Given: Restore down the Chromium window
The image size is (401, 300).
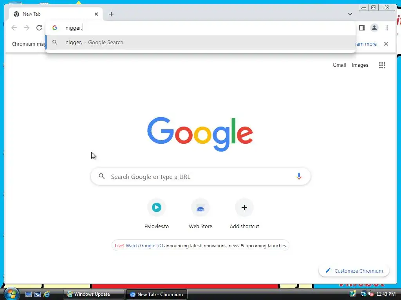Looking at the screenshot, I should click(373, 8).
